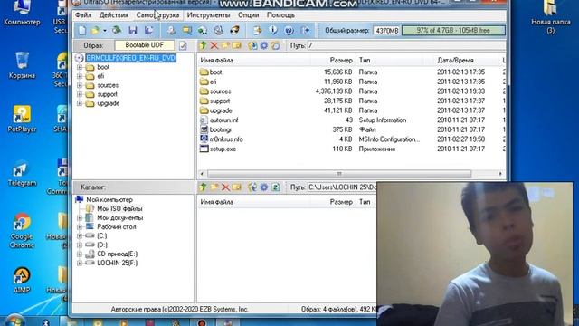Go up one level in the local Каталог toolbar
The height and width of the screenshot is (326, 579).
[203, 187]
